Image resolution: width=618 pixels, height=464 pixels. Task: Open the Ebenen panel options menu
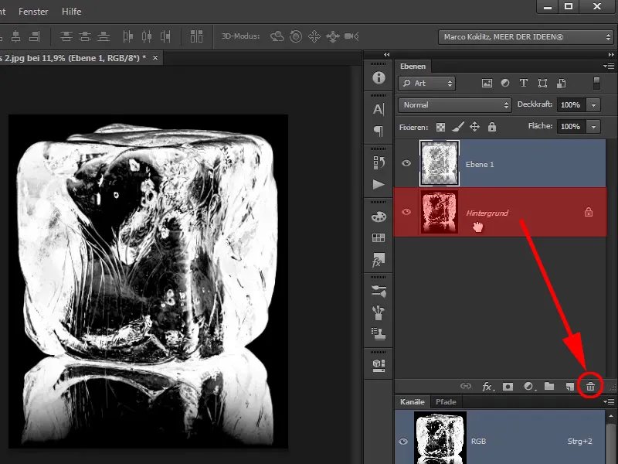pyautogui.click(x=609, y=67)
